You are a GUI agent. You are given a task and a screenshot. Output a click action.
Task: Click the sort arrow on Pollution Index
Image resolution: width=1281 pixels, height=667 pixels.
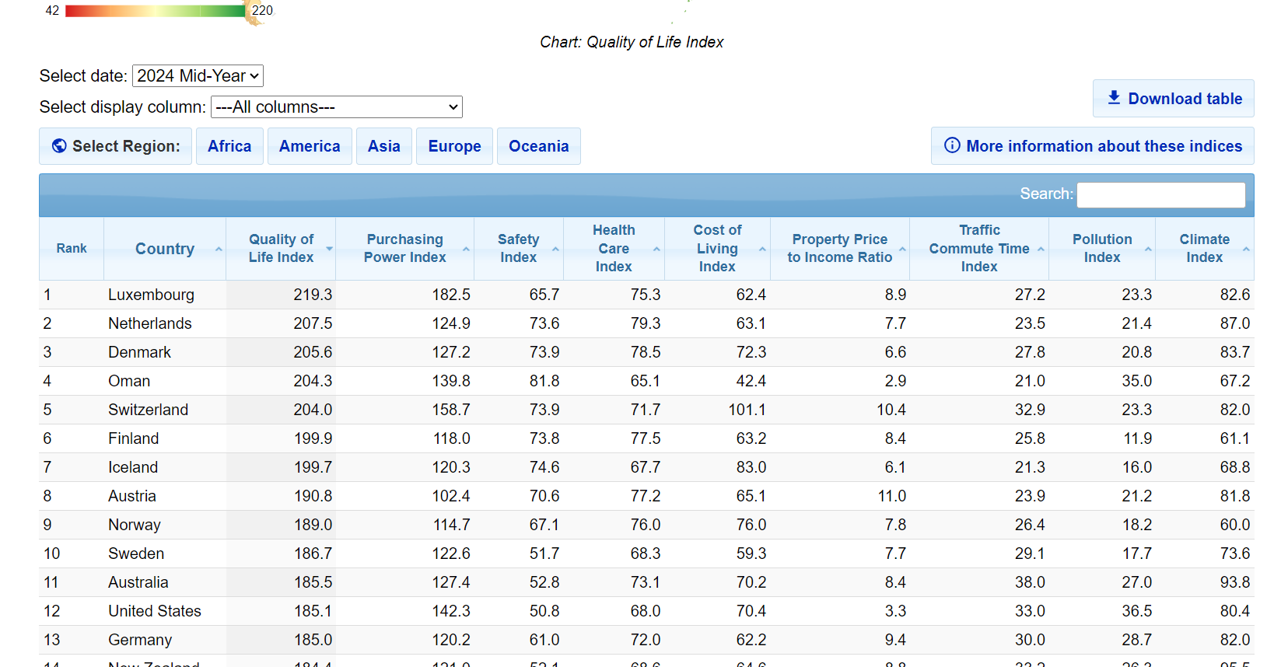(1148, 249)
